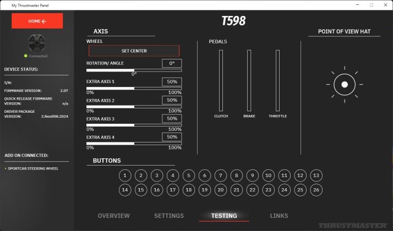Screen dimensions: 393x231
Task: Select the TESTING tab
Action: coord(224,216)
